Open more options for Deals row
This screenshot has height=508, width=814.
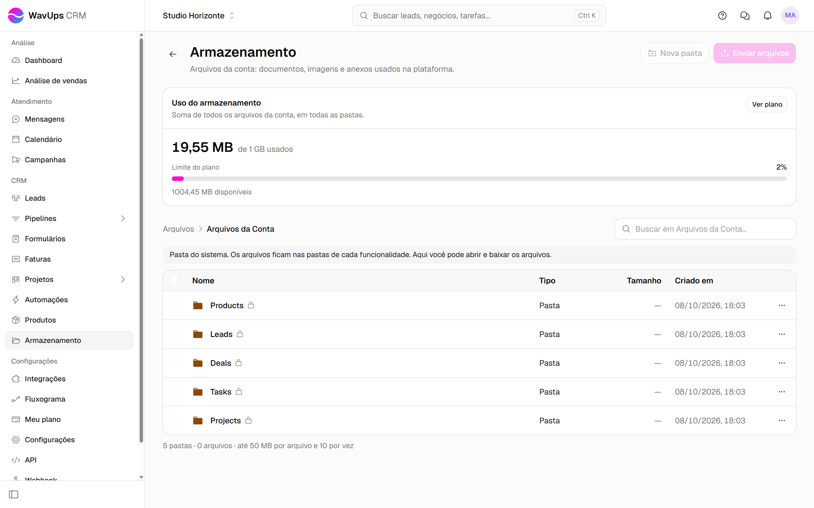(x=781, y=363)
